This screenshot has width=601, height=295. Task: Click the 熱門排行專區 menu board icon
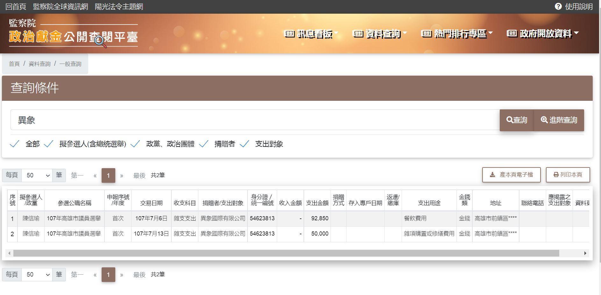coord(426,33)
